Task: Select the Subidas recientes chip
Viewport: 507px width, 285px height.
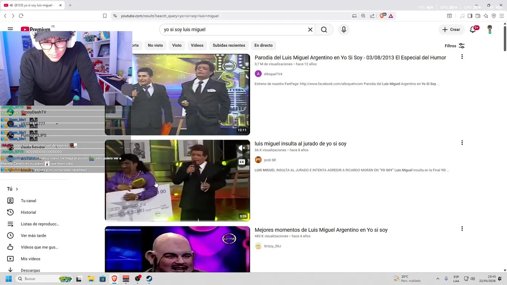Action: point(229,45)
